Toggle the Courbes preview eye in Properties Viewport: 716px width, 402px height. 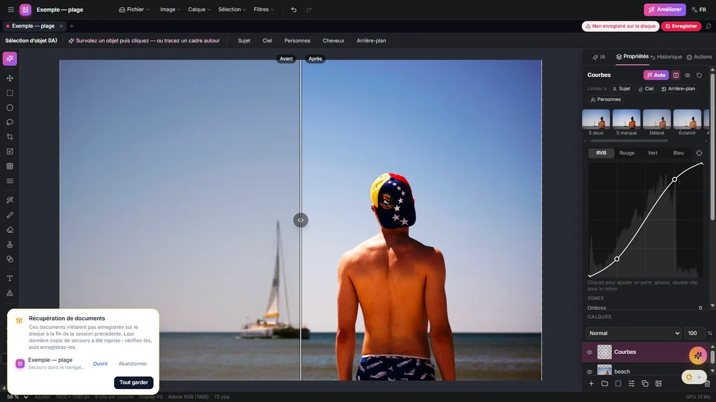point(687,75)
